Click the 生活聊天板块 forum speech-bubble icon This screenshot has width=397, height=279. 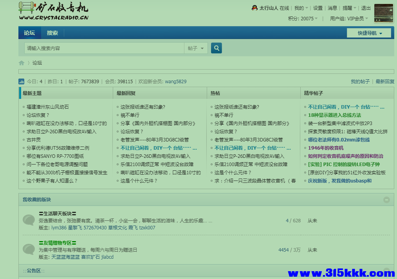click(x=29, y=220)
